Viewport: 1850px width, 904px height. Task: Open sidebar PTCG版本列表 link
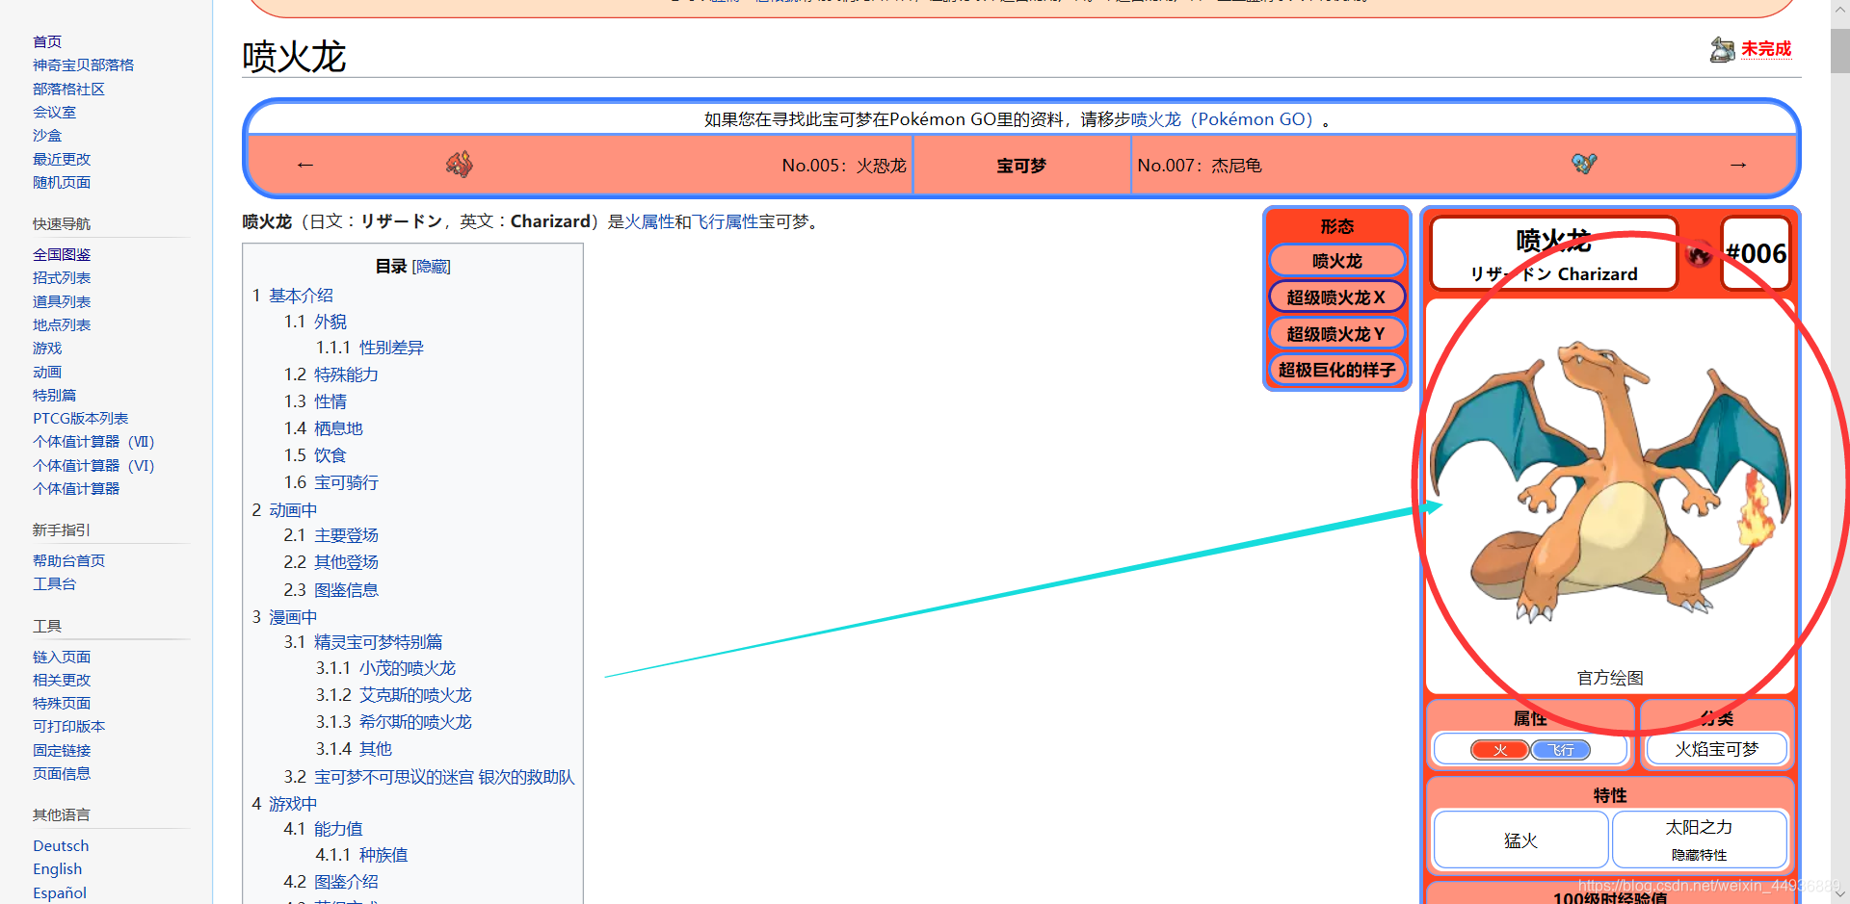point(80,418)
